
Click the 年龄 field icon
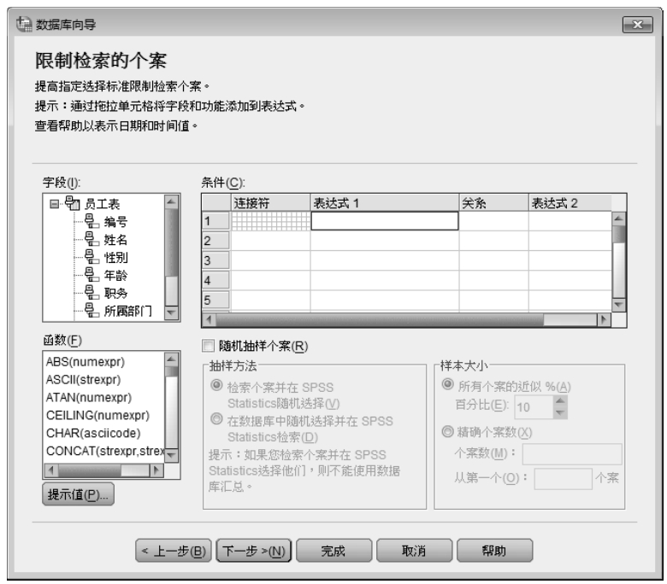91,275
